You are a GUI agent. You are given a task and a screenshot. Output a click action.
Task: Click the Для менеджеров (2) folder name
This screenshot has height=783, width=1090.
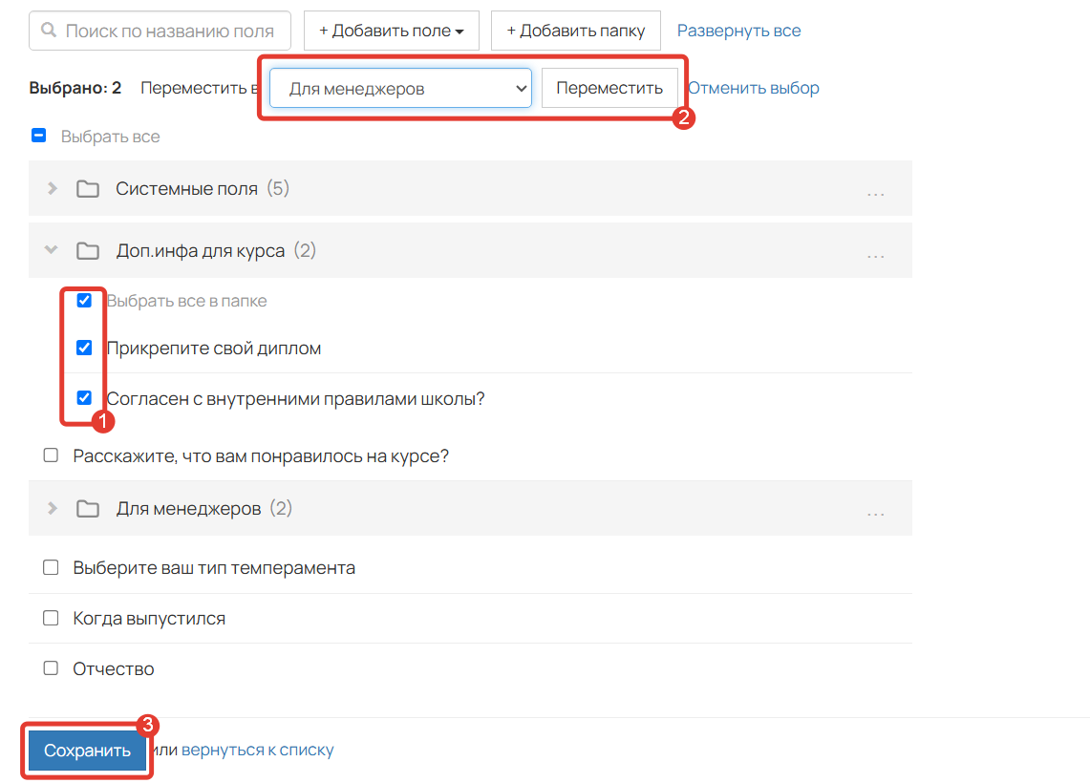[x=203, y=509]
